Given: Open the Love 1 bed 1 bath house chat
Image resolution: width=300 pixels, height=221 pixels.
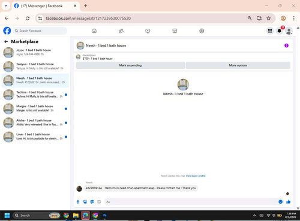Looking at the screenshot, I should pos(35,137).
